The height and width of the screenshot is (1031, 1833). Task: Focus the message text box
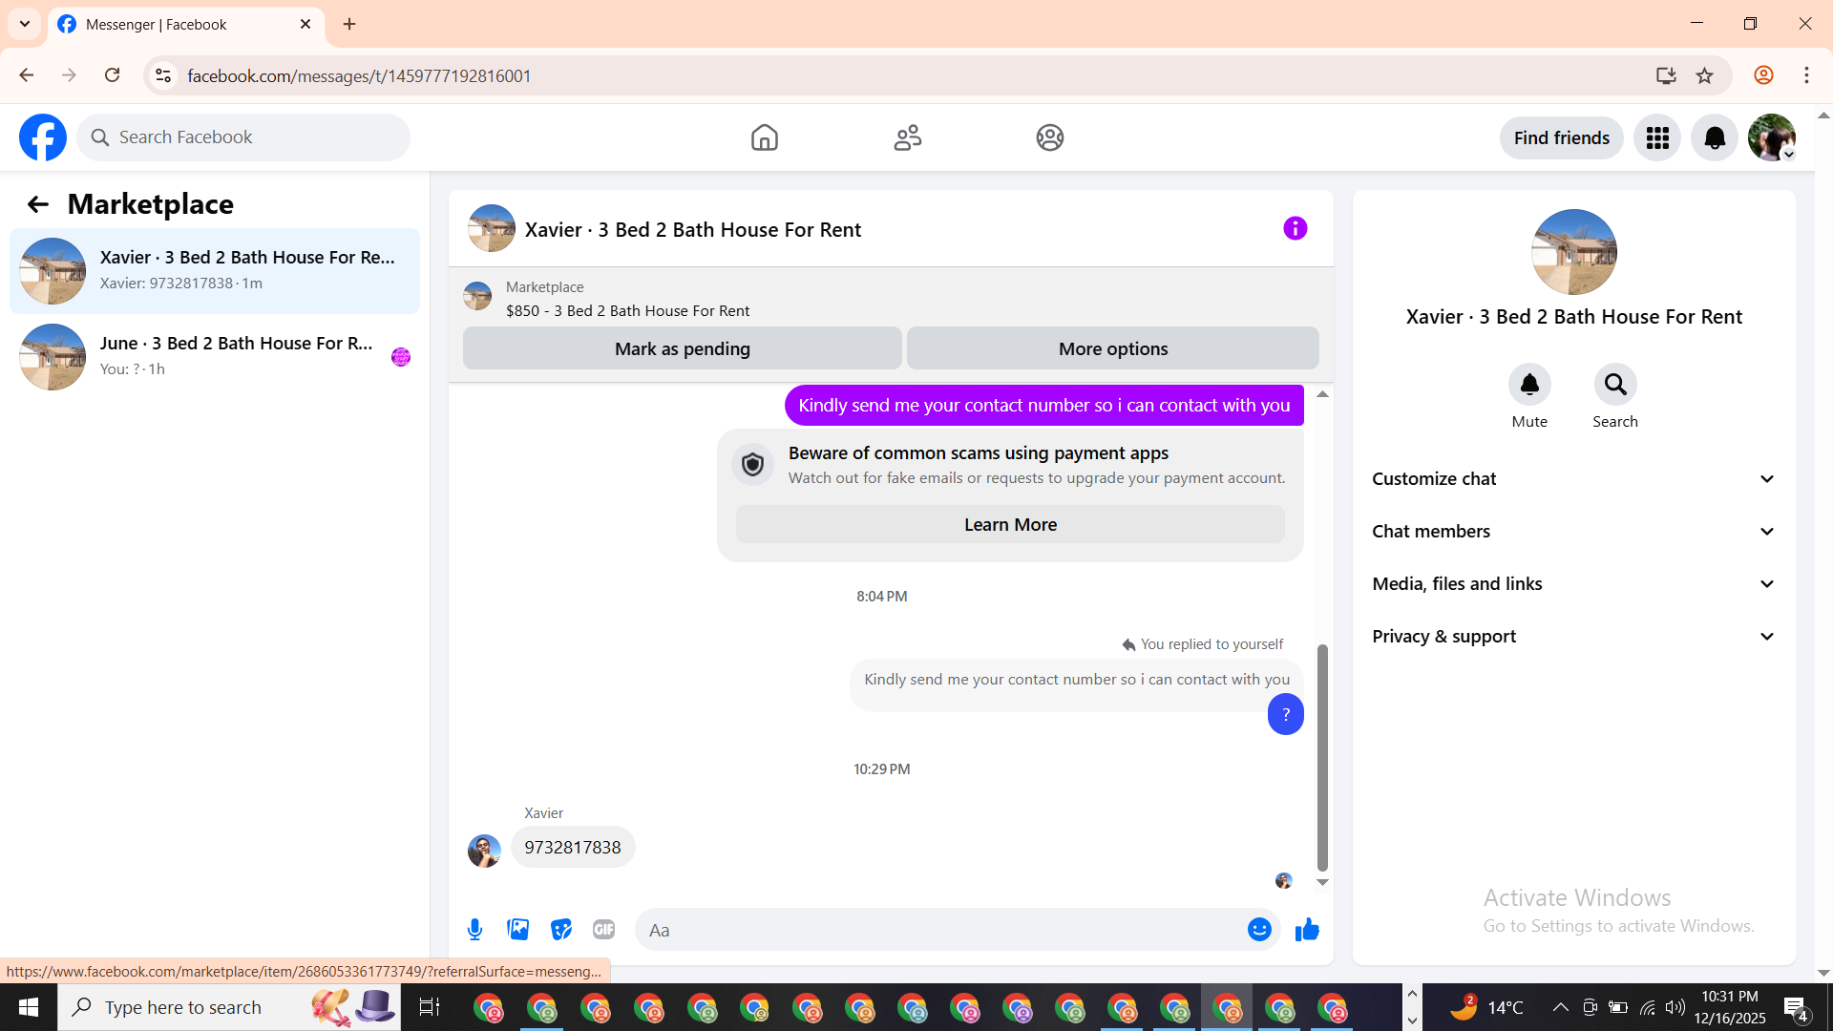pos(940,930)
